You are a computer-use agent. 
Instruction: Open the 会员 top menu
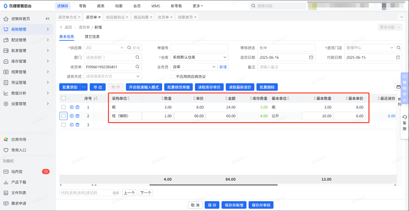(x=137, y=6)
